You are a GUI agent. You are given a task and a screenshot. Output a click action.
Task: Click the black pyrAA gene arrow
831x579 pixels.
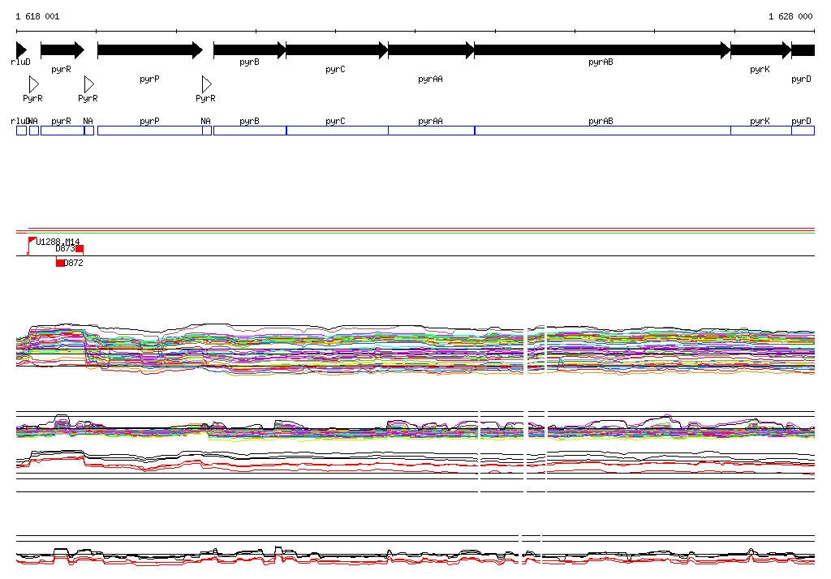point(432,50)
